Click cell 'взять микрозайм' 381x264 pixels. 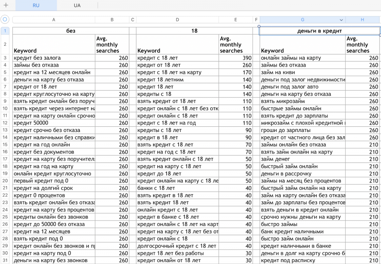(x=303, y=101)
